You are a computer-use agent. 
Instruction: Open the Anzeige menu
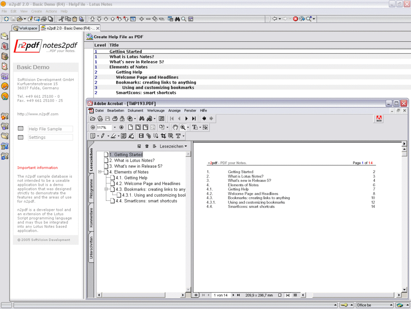[174, 111]
